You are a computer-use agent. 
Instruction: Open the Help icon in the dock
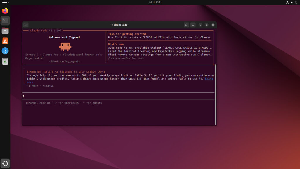5,51
